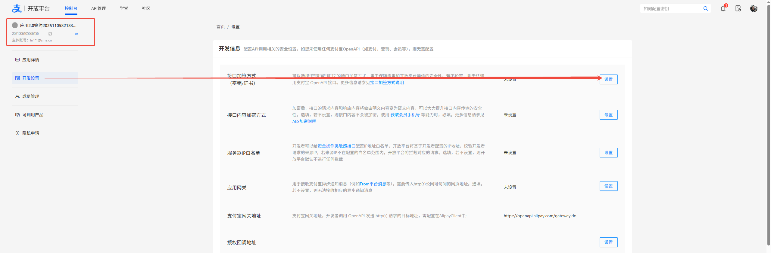The height and width of the screenshot is (253, 771).
Task: Open 应用详情 in sidebar
Action: tap(31, 60)
